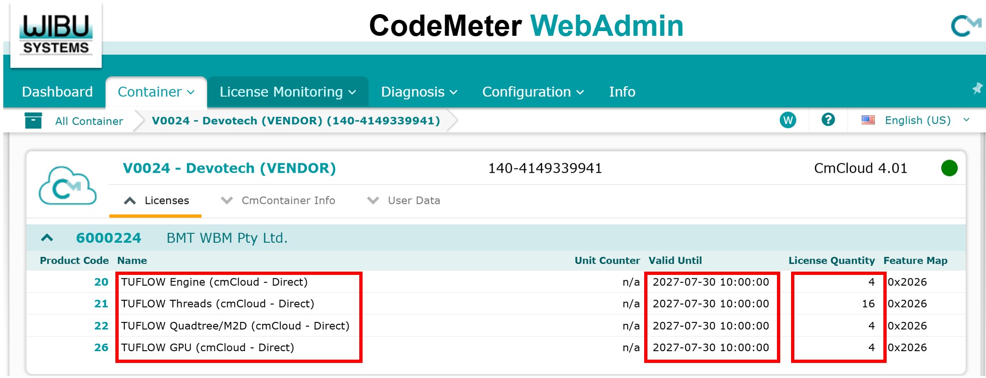Click firm code 6000224 link

[109, 238]
